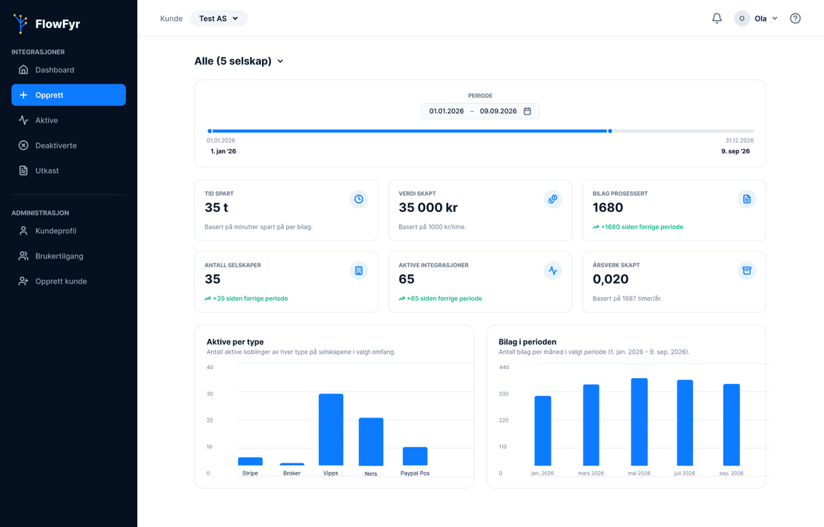The image size is (824, 527).
Task: Click the document icon on Bilag prosessert card
Action: 746,199
